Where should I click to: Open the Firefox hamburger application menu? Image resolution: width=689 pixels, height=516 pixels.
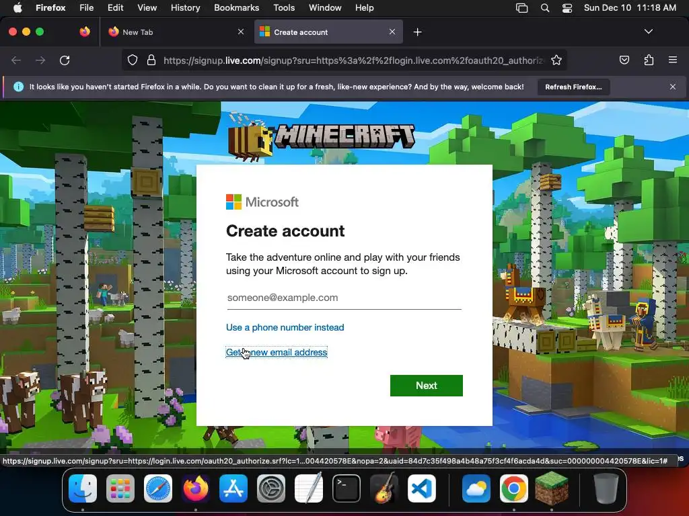[673, 60]
